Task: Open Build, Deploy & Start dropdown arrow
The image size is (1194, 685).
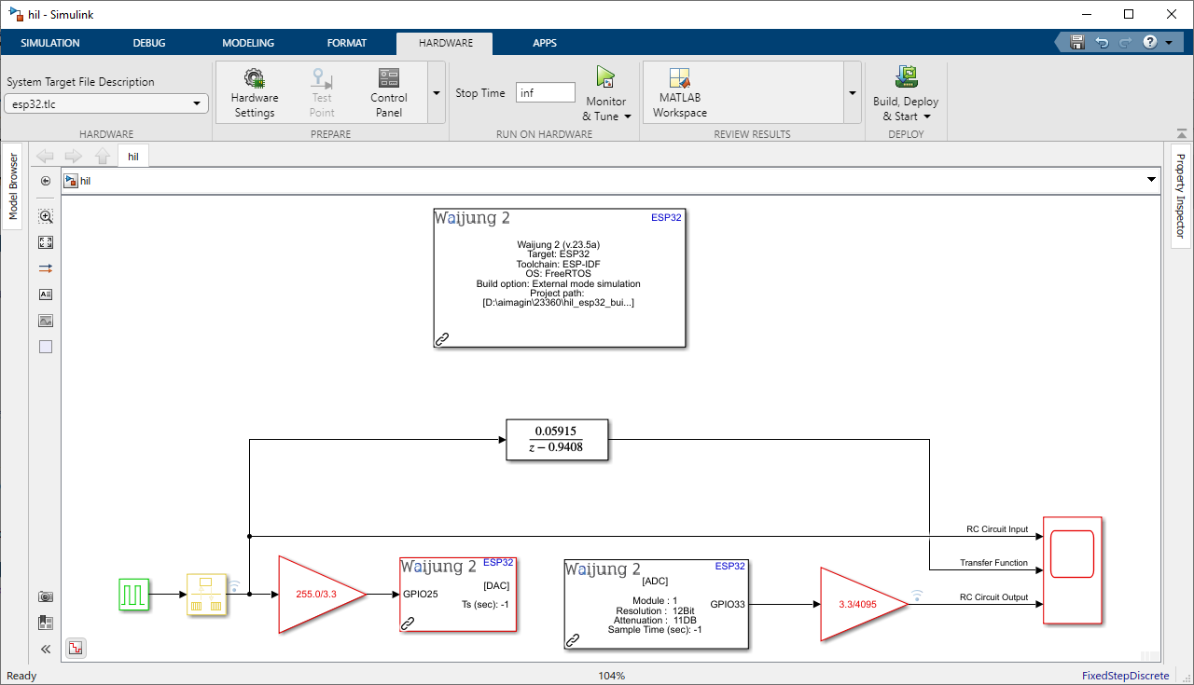Action: point(927,116)
